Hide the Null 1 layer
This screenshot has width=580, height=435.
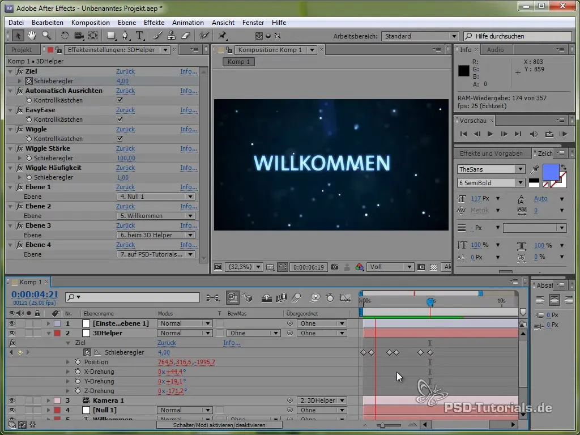[x=12, y=410]
